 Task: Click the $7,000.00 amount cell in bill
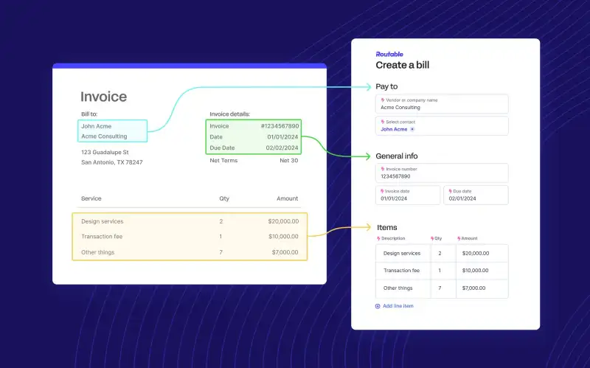click(474, 288)
